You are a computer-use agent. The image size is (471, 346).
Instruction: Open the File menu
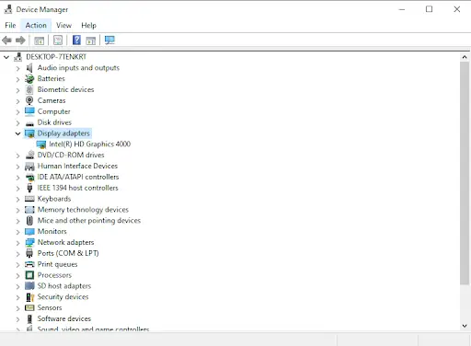[x=10, y=25]
